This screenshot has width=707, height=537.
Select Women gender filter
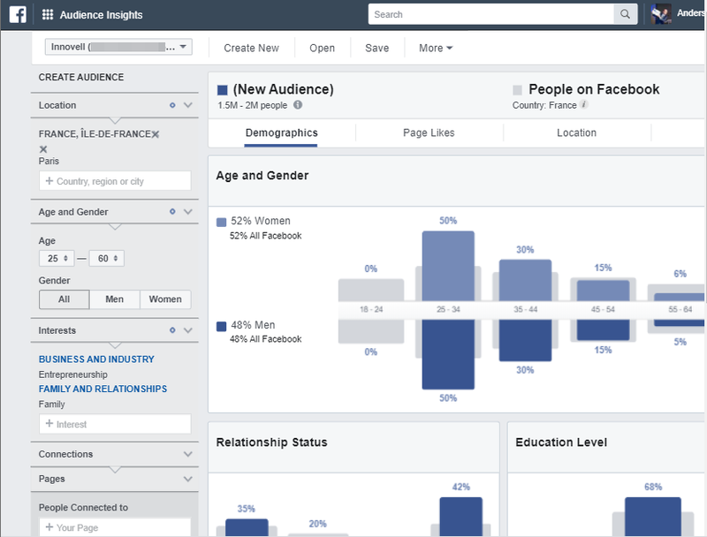tap(165, 299)
